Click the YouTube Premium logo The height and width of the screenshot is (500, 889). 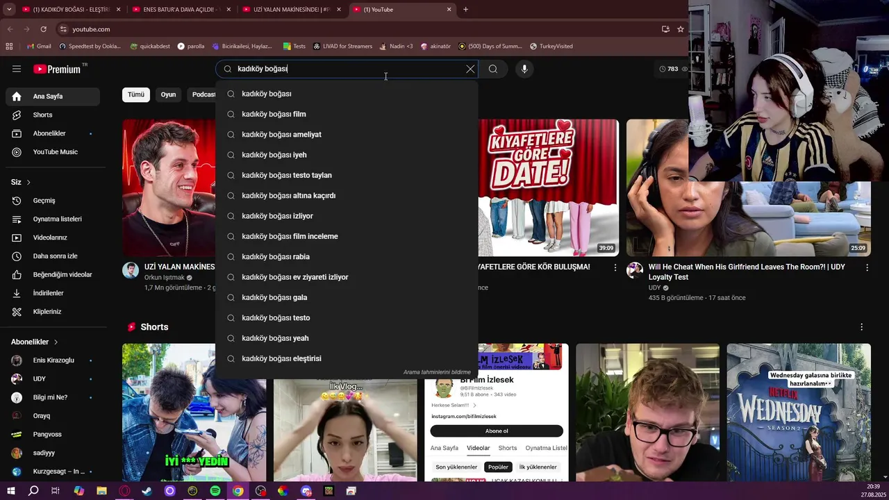pos(58,69)
